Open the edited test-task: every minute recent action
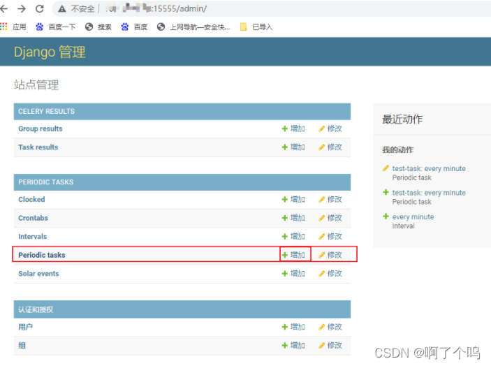Image resolution: width=491 pixels, height=366 pixels. (429, 168)
